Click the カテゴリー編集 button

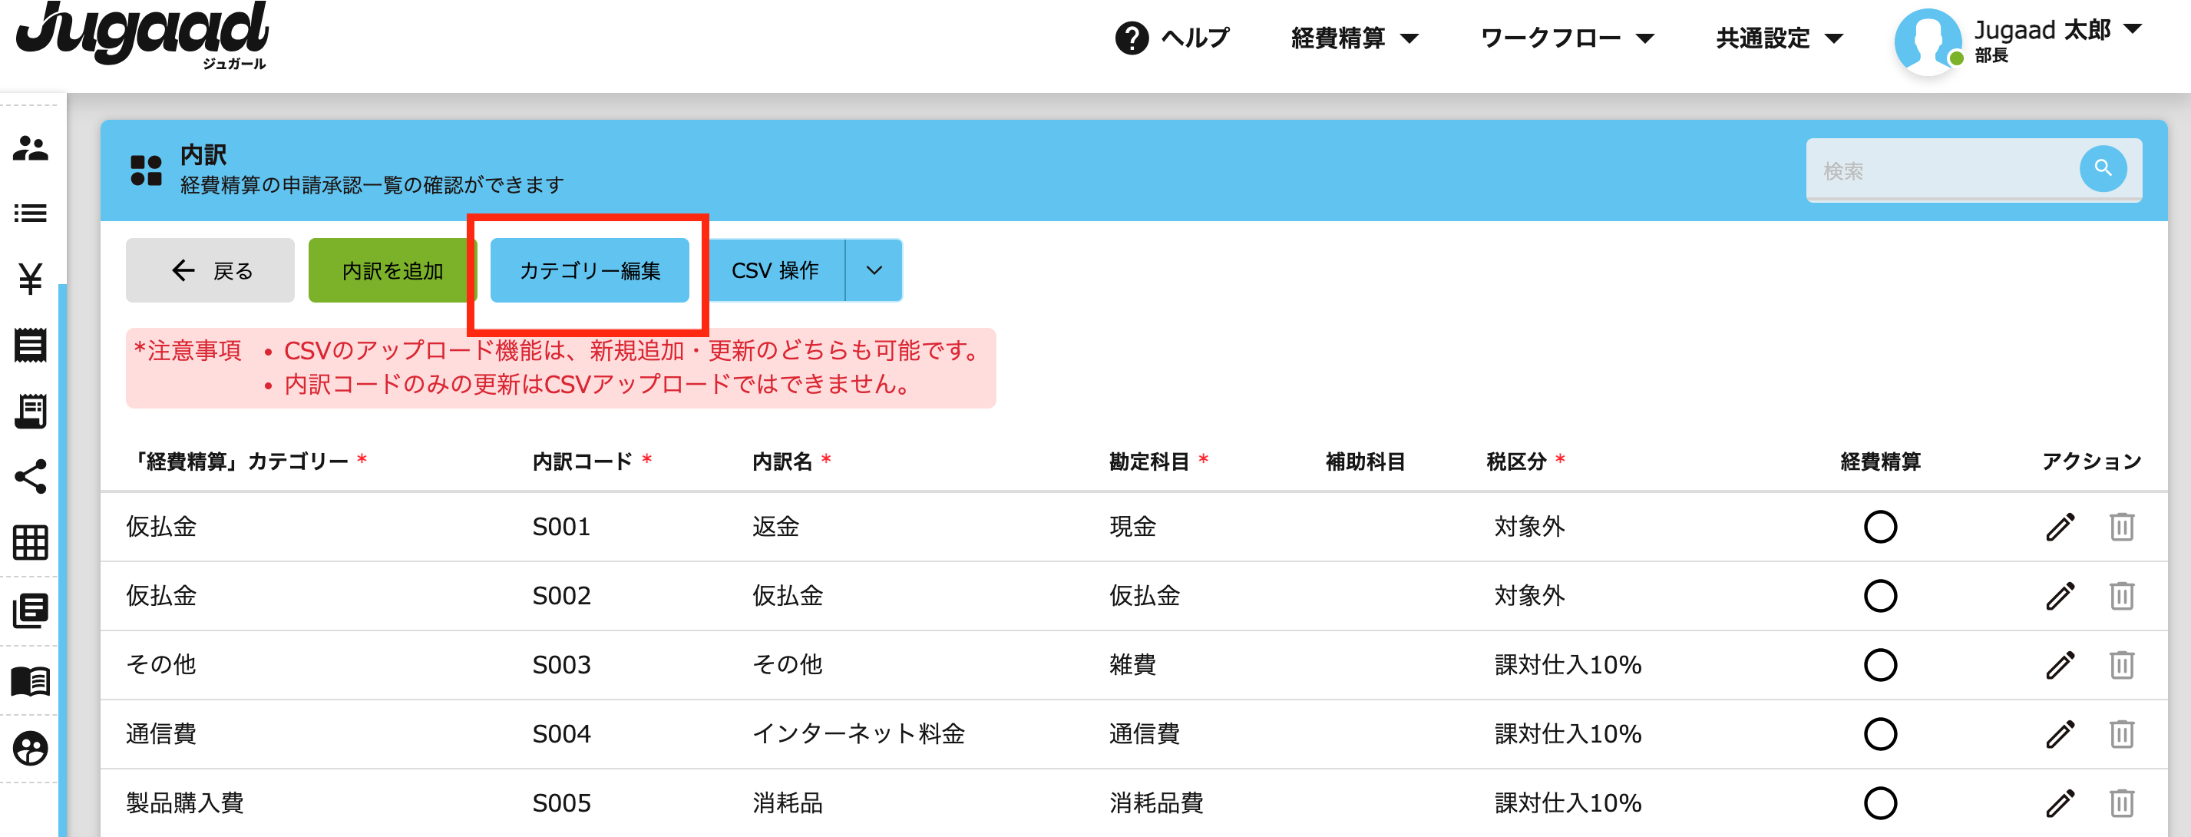click(x=590, y=270)
